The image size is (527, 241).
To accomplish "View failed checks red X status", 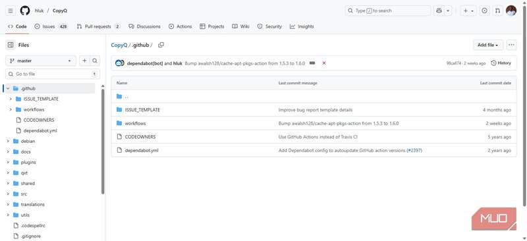I will tap(324, 63).
